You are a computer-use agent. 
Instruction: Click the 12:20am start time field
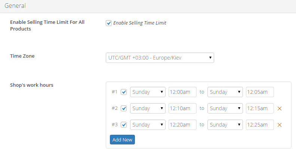tap(182, 125)
